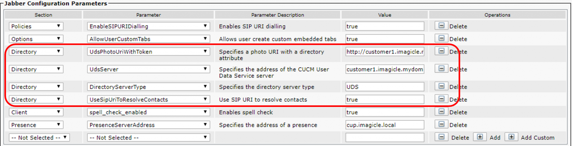
Task: Click the Add Custom label
Action: 537,138
